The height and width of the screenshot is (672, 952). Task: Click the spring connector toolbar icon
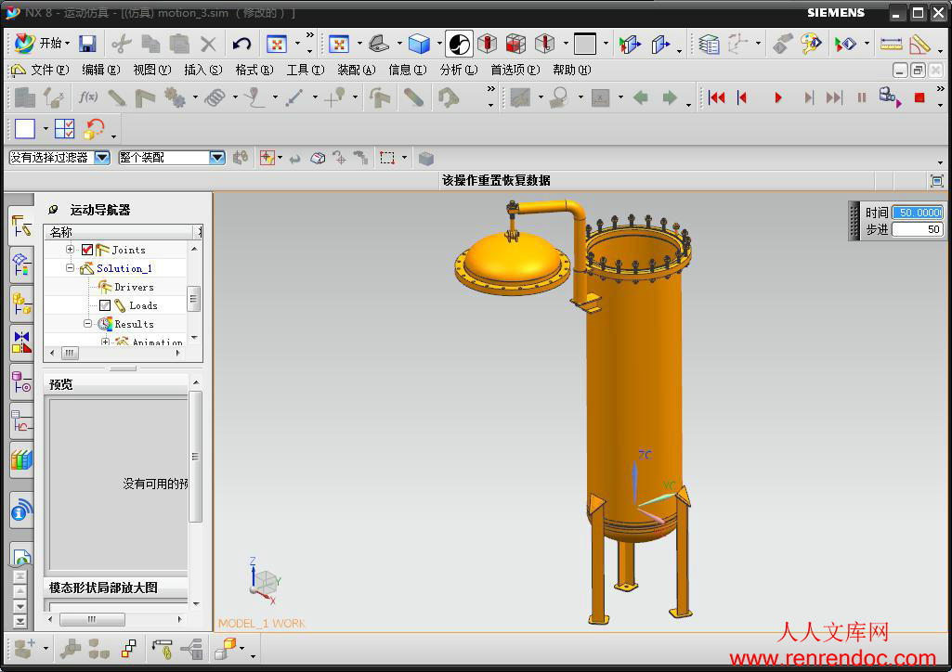coord(215,97)
